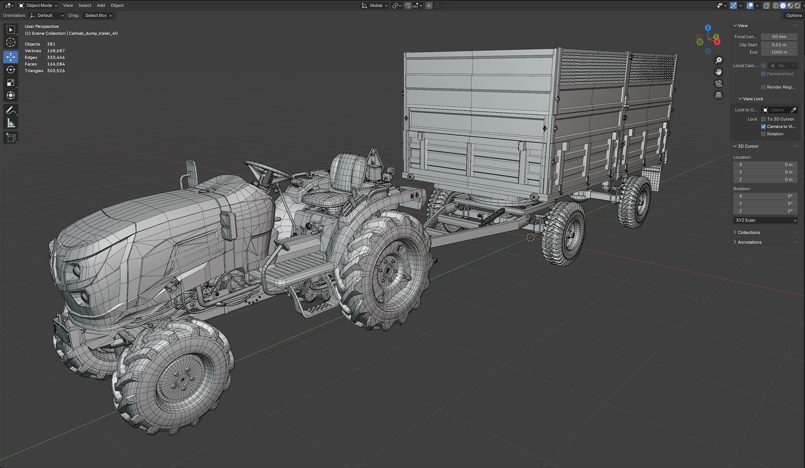Uncheck the Camera to View checkbox
805x468 pixels.
(x=764, y=127)
